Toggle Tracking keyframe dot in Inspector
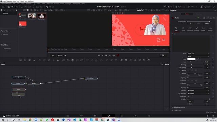 point(213,65)
